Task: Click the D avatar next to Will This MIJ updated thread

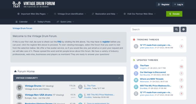Action: 136,87
